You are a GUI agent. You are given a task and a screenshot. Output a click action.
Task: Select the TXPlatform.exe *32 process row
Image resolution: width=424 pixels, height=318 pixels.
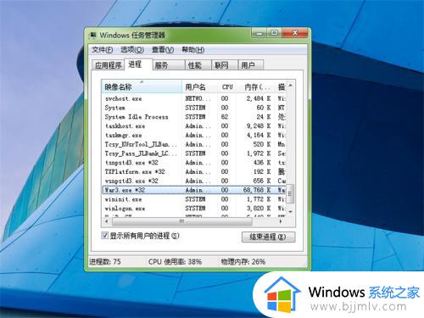(194, 171)
